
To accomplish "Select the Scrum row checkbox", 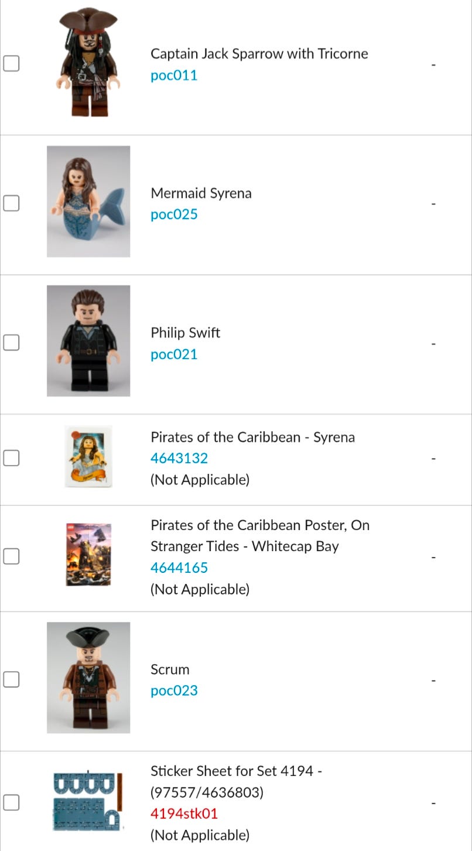I will click(x=11, y=679).
